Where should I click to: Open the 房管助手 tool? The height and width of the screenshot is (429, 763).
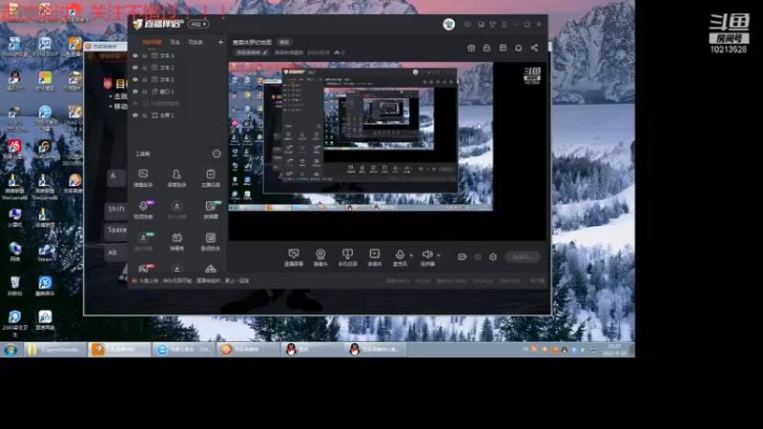coord(176,178)
